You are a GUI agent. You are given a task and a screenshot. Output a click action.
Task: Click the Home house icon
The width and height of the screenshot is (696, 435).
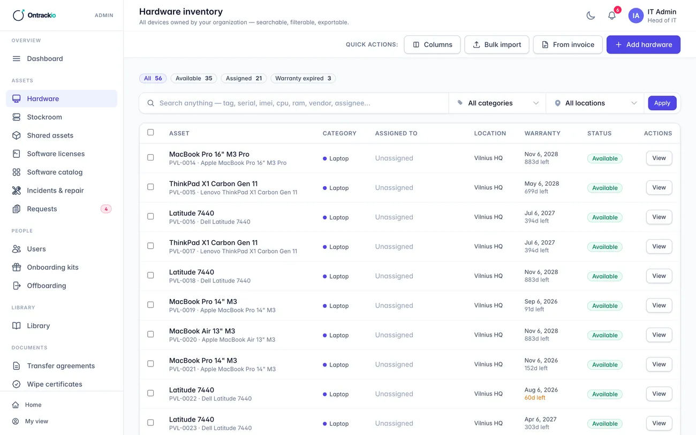(16, 405)
